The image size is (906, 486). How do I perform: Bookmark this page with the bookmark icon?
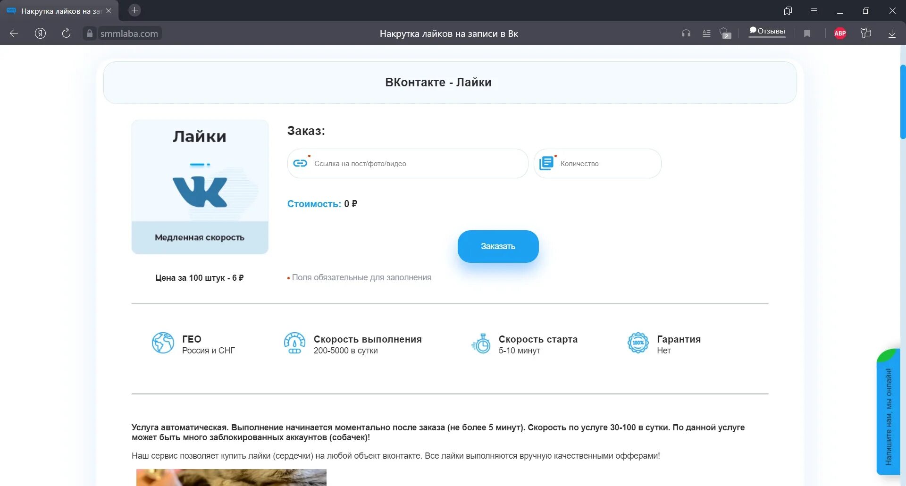[807, 34]
